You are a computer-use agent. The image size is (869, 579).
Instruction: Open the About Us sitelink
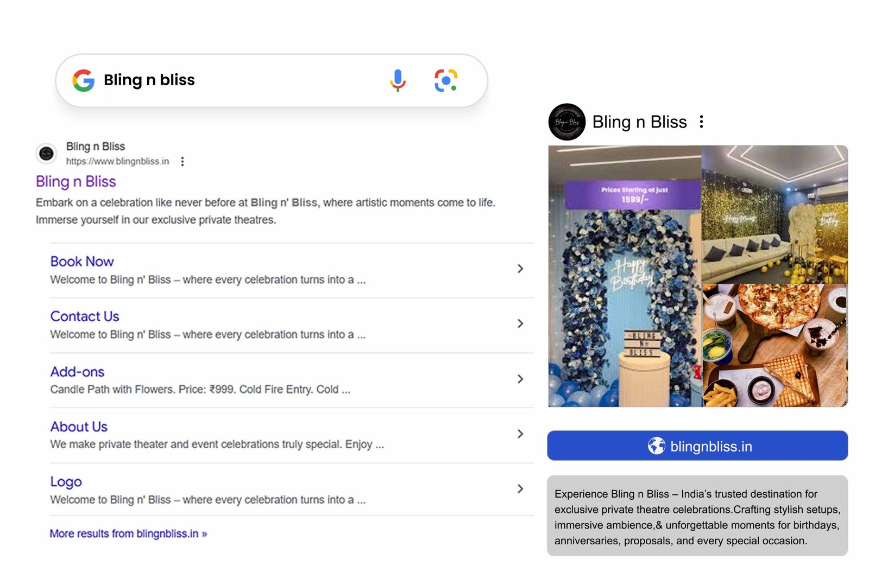79,427
